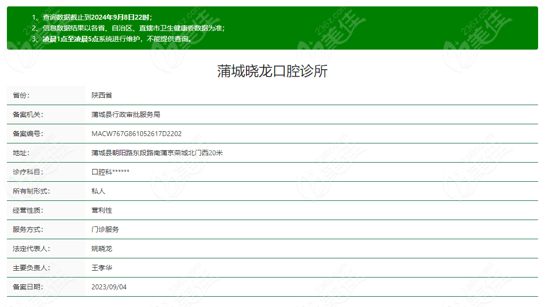
Task: Click the value 蒲城县行政审批服务局
Action: point(126,114)
